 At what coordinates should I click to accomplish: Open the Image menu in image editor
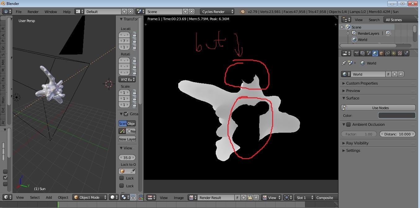point(179,198)
